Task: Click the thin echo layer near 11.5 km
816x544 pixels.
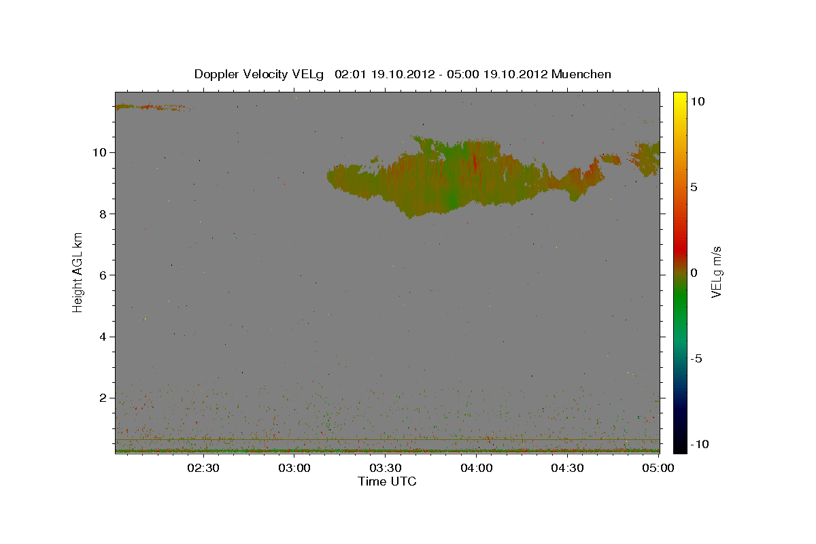Action: pyautogui.click(x=153, y=107)
